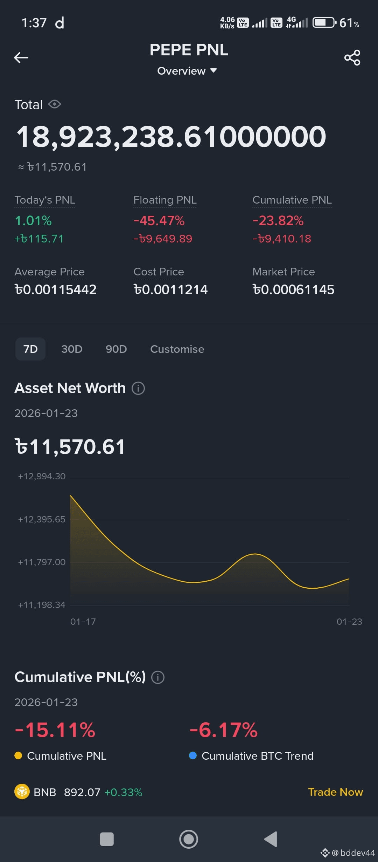The height and width of the screenshot is (862, 378).
Task: Tap the Android recent apps square button
Action: click(107, 839)
